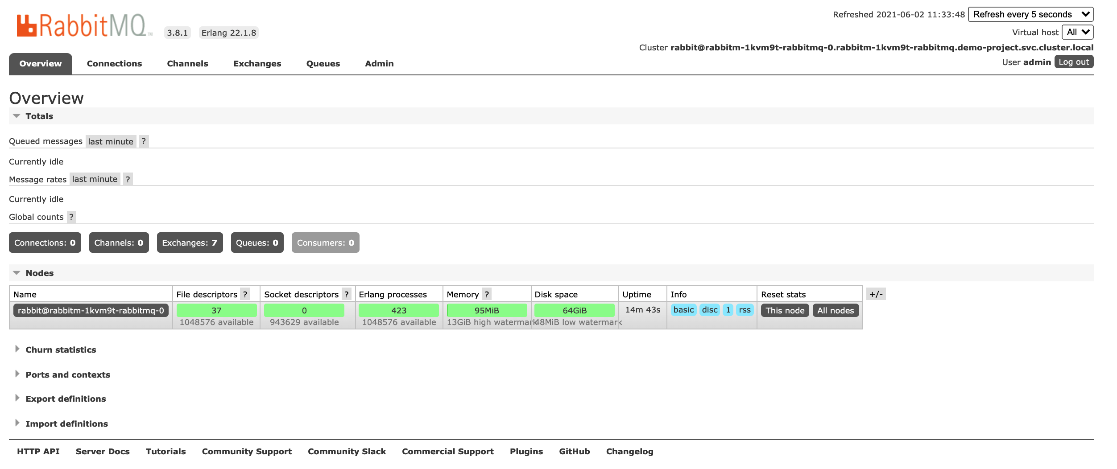Click help icon next to Message rates
This screenshot has width=1117, height=469.
[128, 179]
